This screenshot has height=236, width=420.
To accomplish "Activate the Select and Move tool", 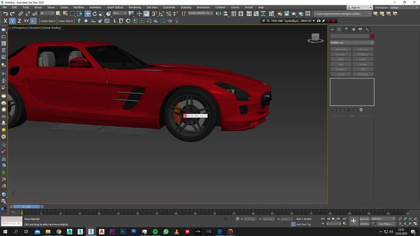I will tap(88, 13).
